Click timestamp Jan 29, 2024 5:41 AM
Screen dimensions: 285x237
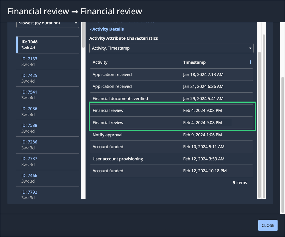point(203,99)
